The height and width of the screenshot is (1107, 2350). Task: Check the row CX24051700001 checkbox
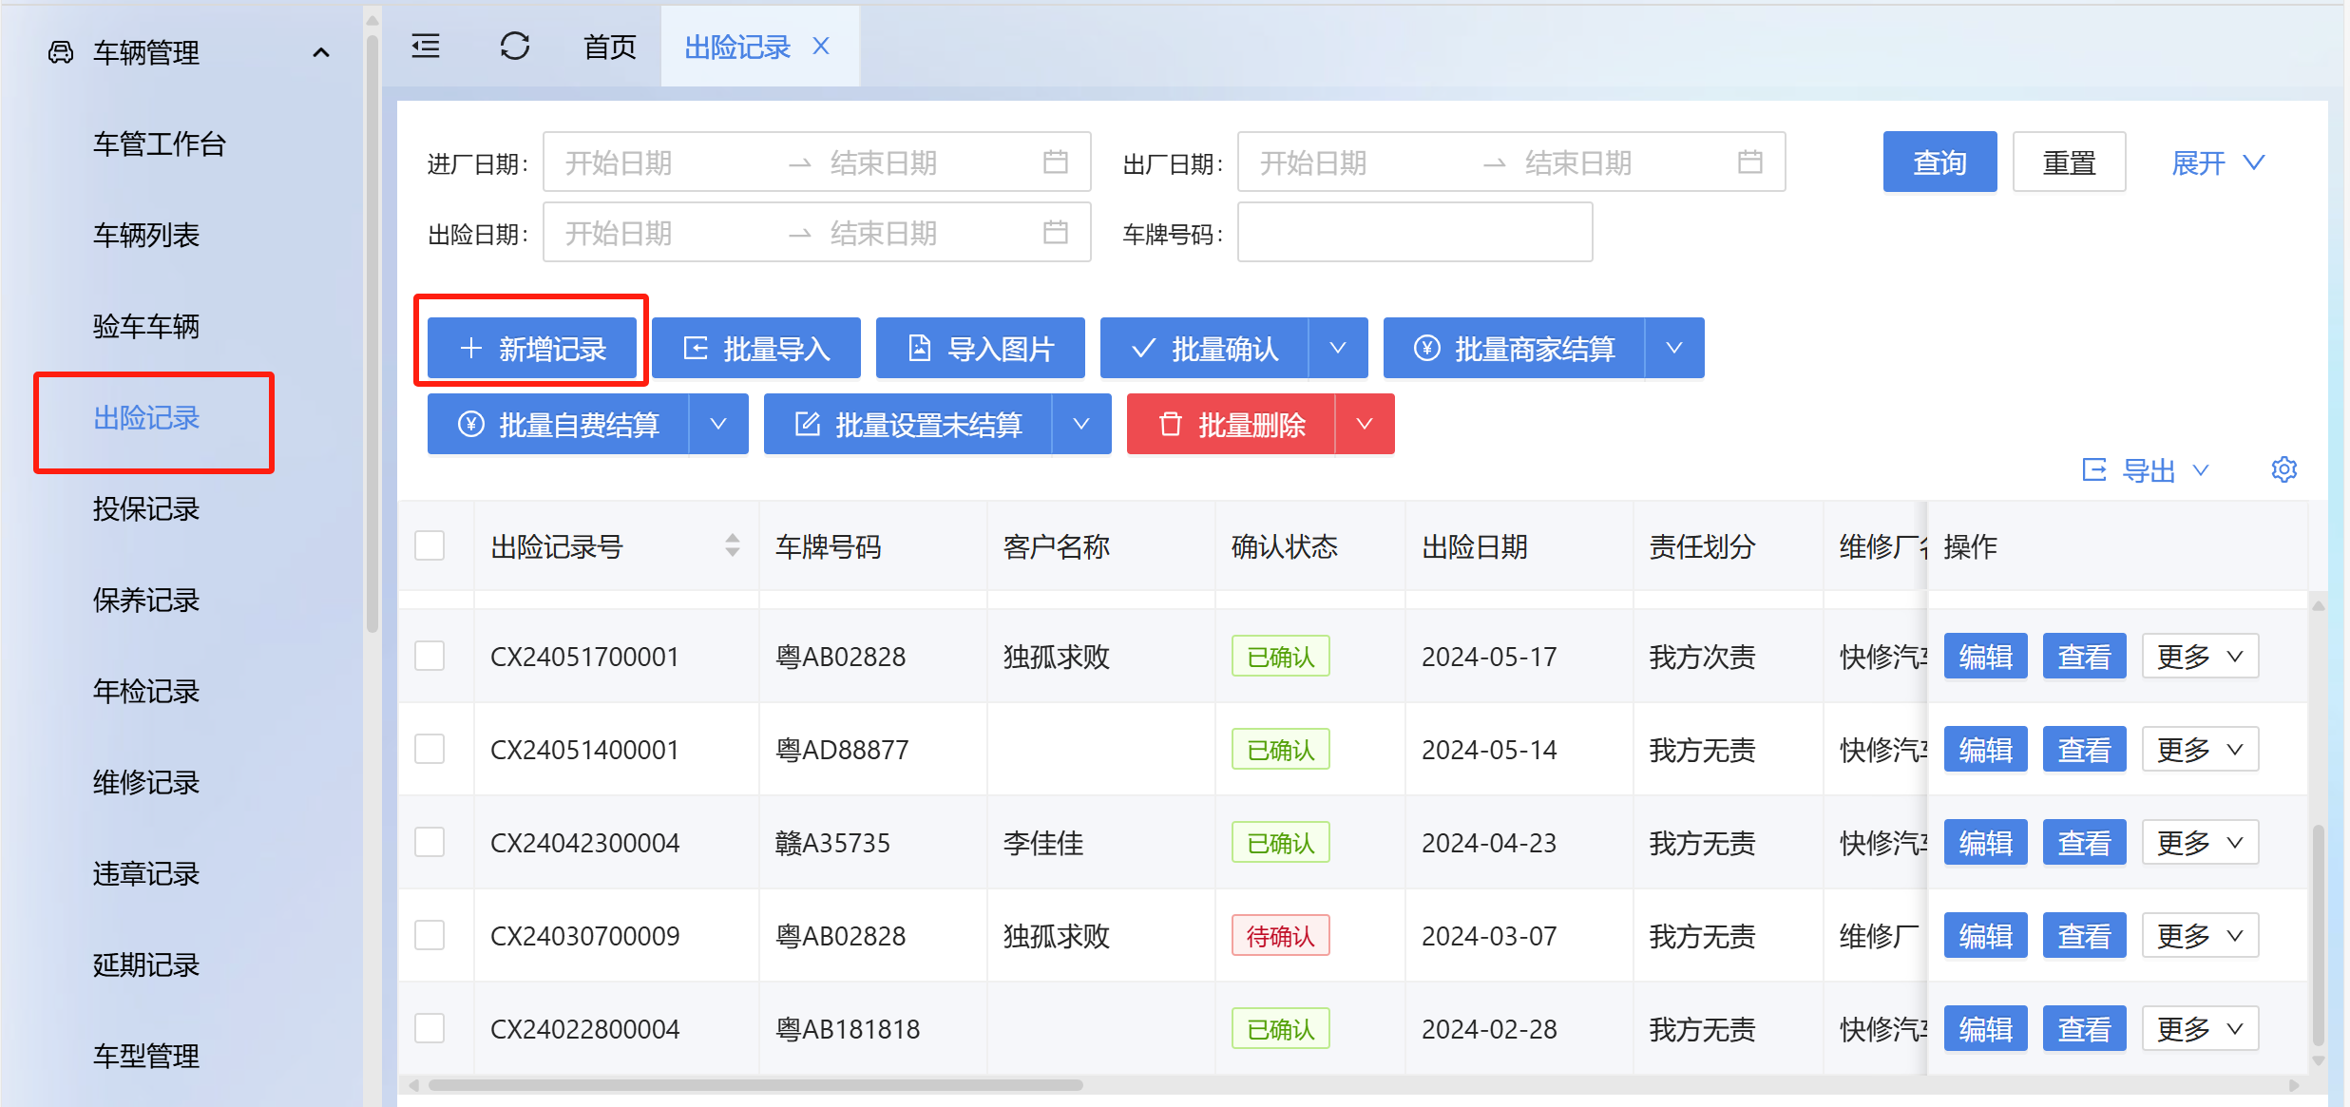tap(430, 656)
